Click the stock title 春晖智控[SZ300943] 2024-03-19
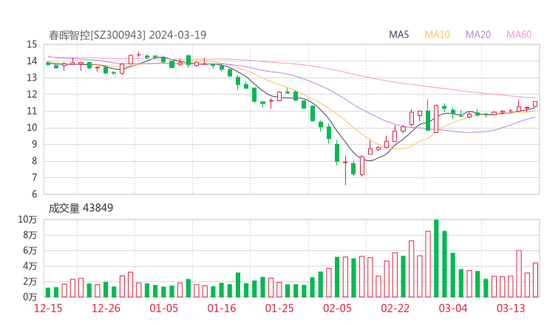The height and width of the screenshot is (325, 547). point(127,35)
